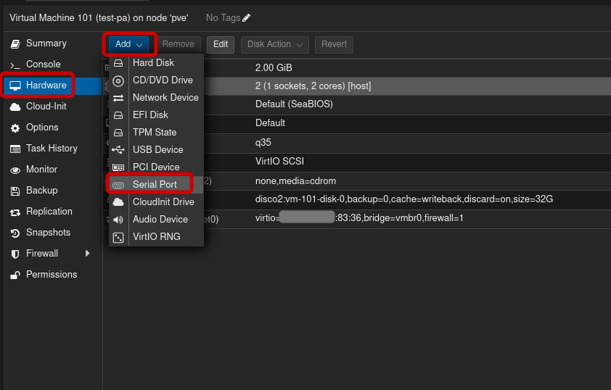Click the CD/DVD Drive disc icon
This screenshot has height=390, width=611.
[x=118, y=80]
